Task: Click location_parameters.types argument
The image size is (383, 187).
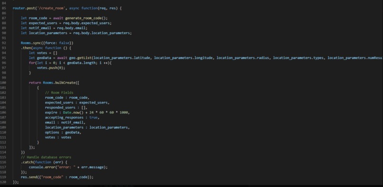Action: pos(298,58)
